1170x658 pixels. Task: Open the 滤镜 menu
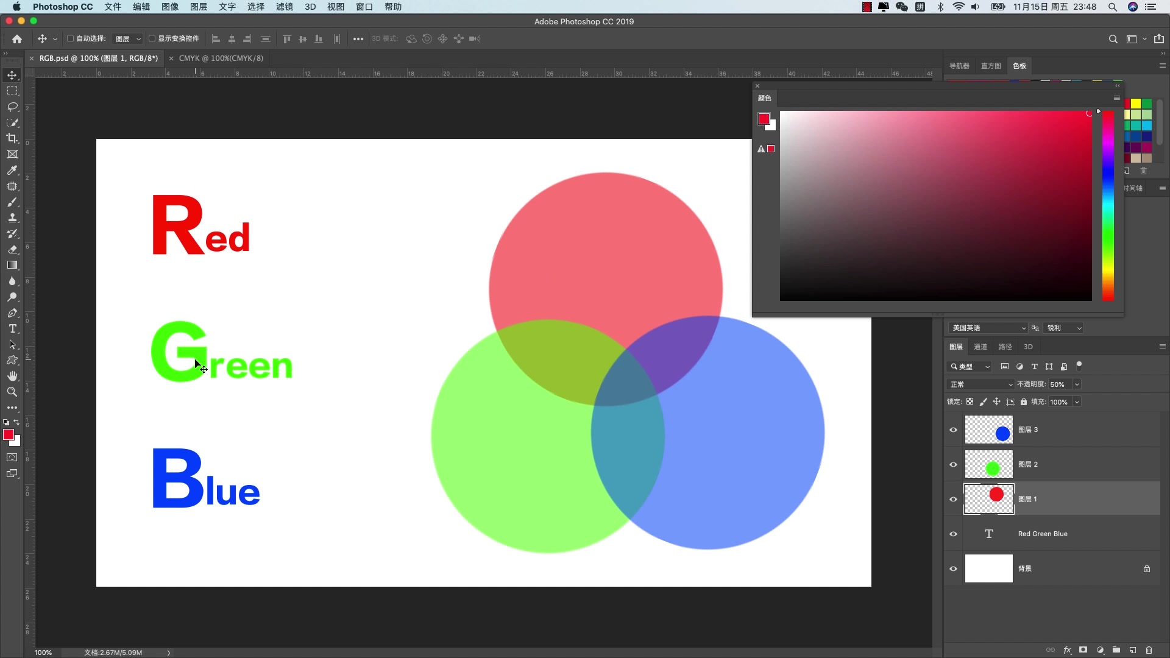[x=283, y=7]
